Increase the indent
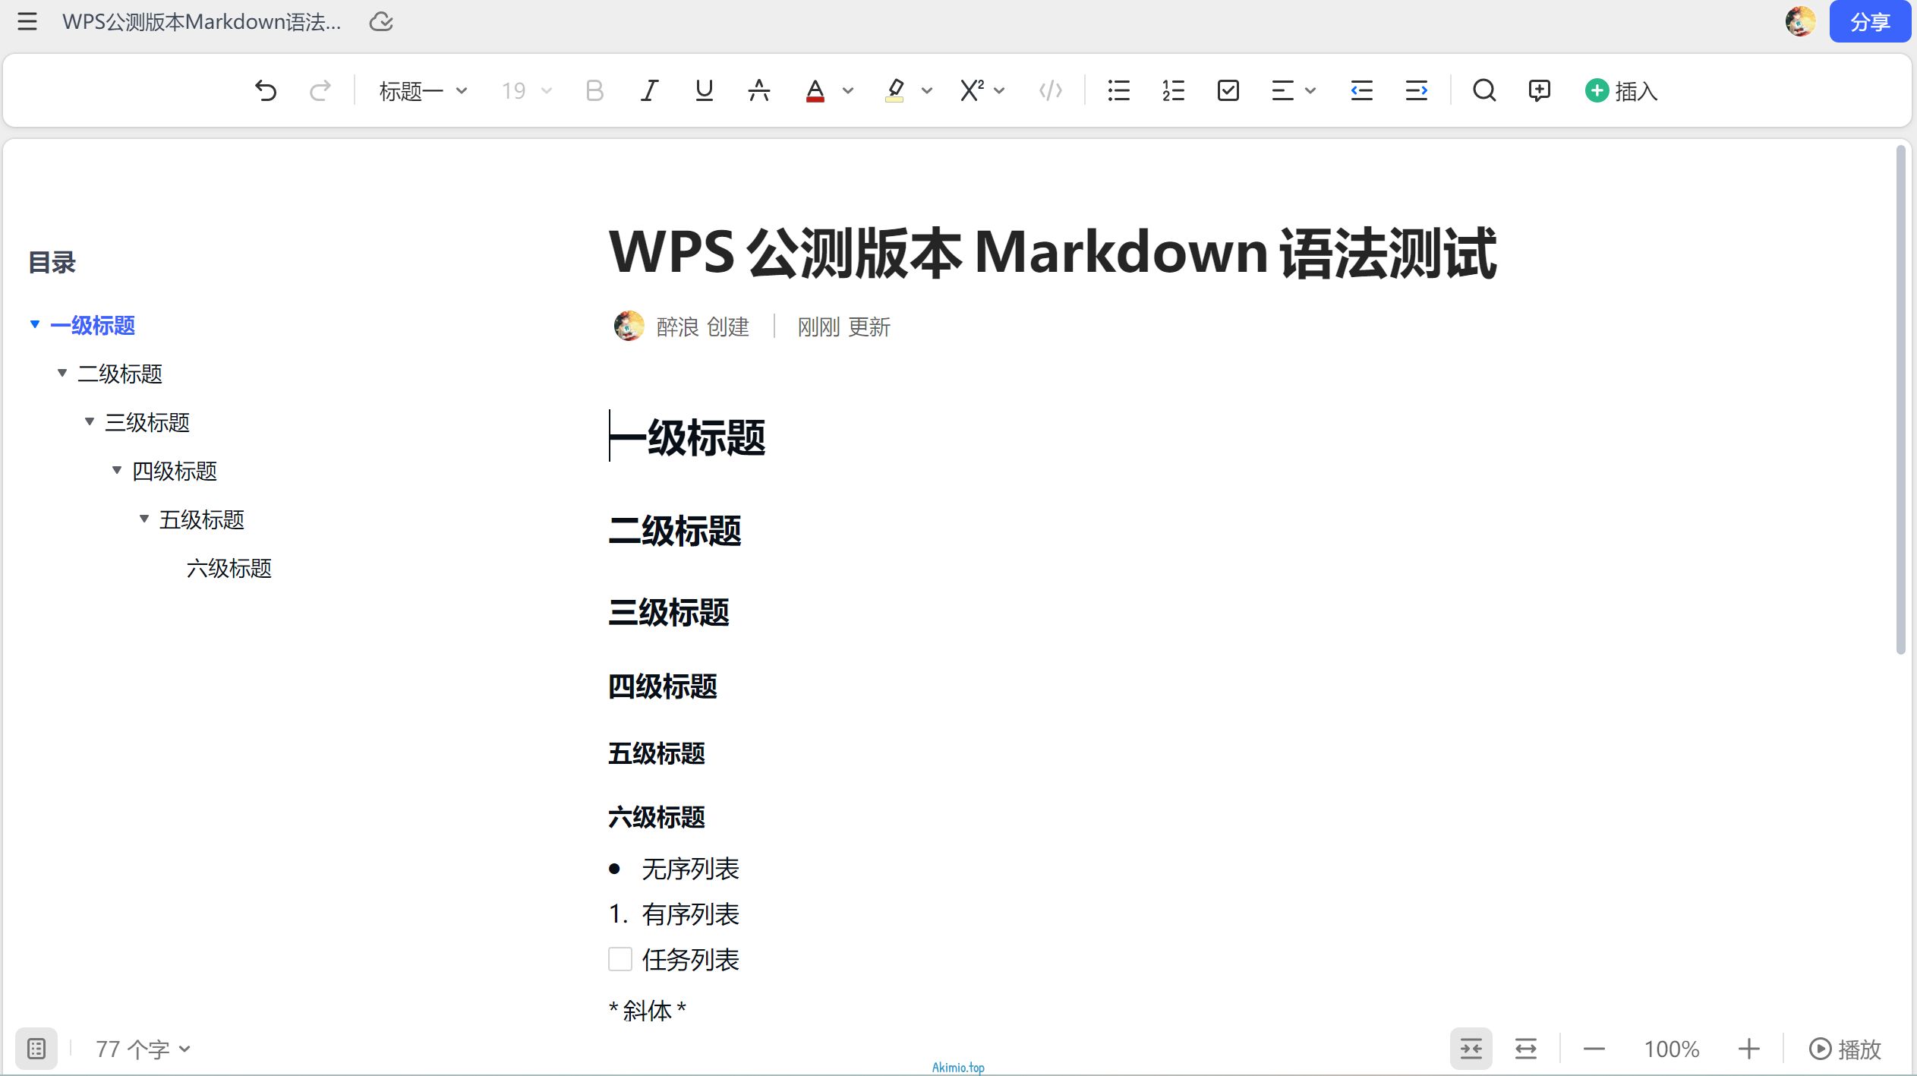 1416,90
